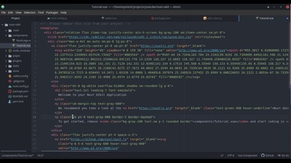This screenshot has height=163, width=291.
Task: Click the nuxt.config.js icon in tree
Action: [x=10, y=86]
